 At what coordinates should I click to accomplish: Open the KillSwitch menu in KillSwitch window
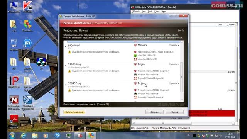(135, 12)
